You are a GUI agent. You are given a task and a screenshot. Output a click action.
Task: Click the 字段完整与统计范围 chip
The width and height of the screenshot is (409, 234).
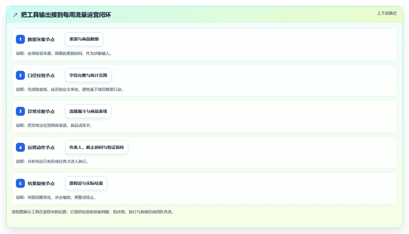coord(88,75)
